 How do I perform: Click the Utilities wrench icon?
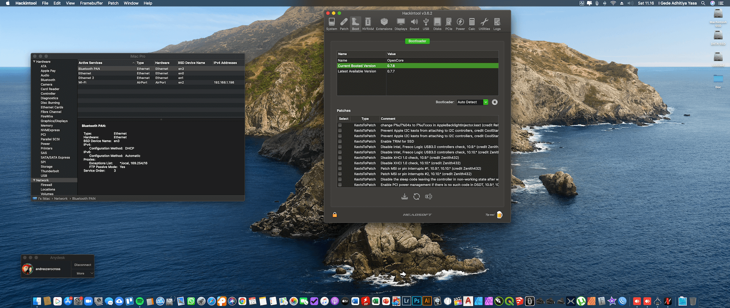coord(484,24)
